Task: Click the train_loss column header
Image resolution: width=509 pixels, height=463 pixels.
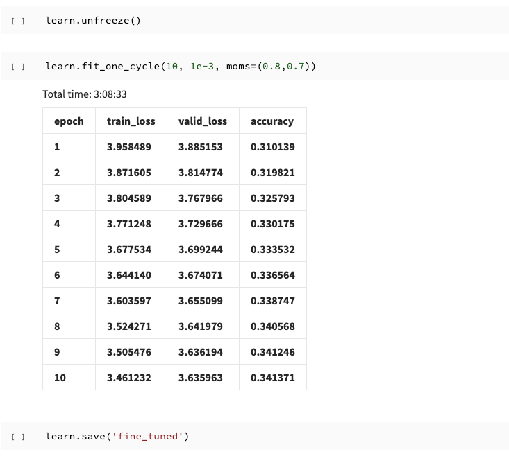Action: (x=131, y=121)
